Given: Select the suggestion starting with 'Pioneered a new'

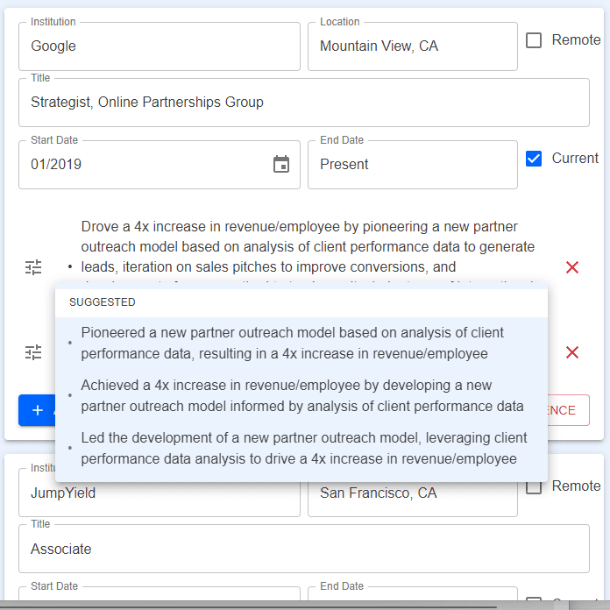Looking at the screenshot, I should pos(301,344).
